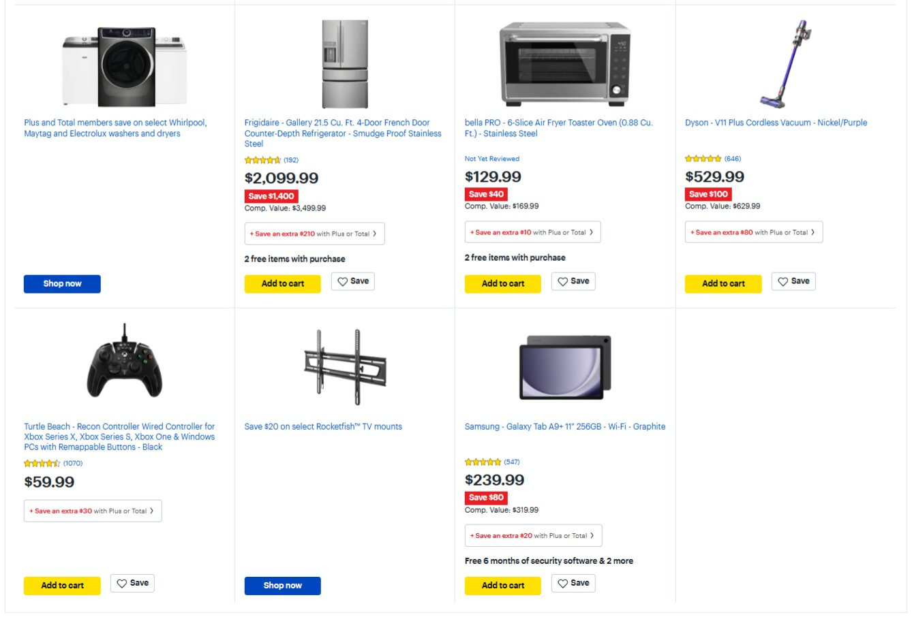Save the Turtle Beach Recon controller

pyautogui.click(x=132, y=583)
